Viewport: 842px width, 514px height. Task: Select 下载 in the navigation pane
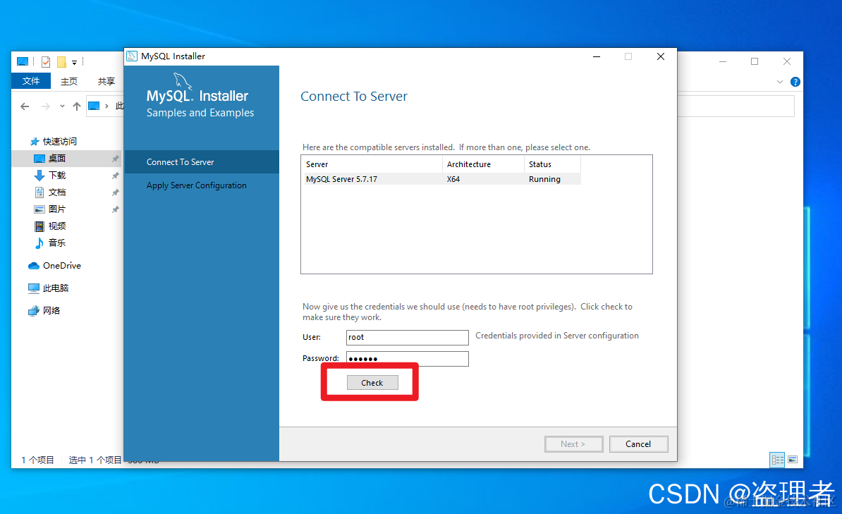pos(57,175)
